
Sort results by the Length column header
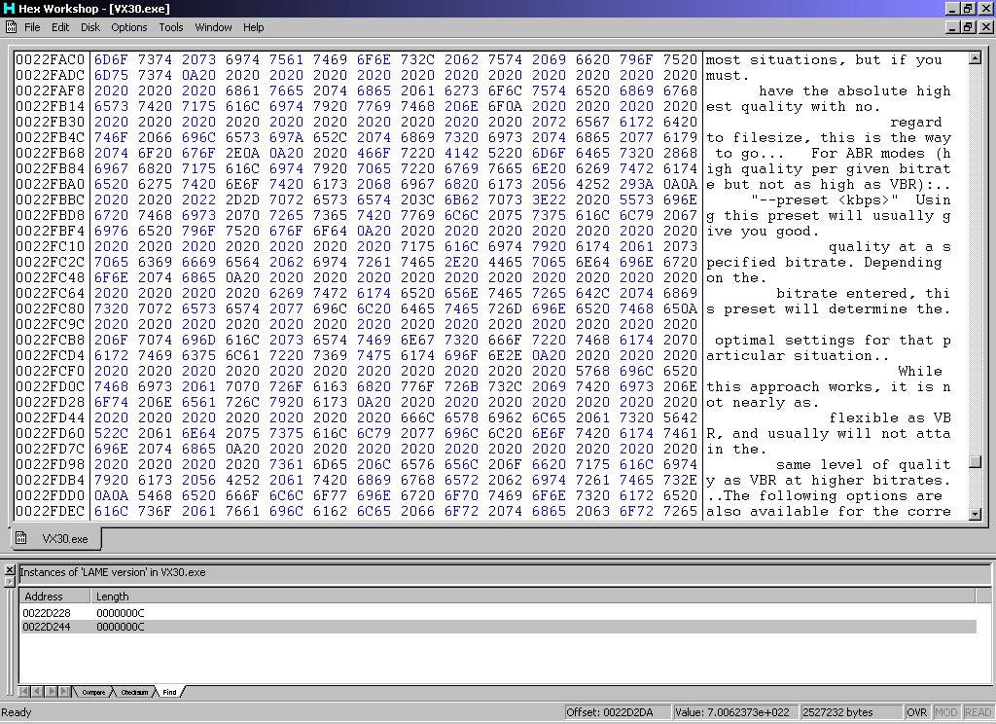pos(533,597)
